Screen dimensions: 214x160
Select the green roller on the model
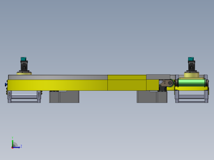tap(192, 83)
